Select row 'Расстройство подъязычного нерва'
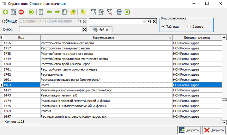This screenshot has width=227, height=135. click(107, 54)
